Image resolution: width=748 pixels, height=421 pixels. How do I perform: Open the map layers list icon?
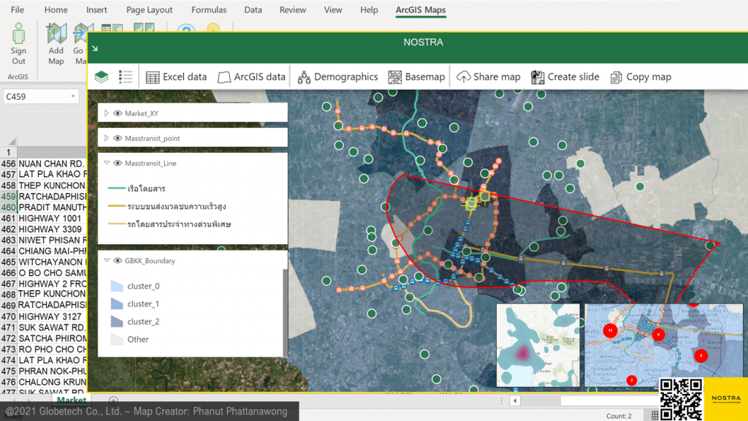[x=101, y=77]
